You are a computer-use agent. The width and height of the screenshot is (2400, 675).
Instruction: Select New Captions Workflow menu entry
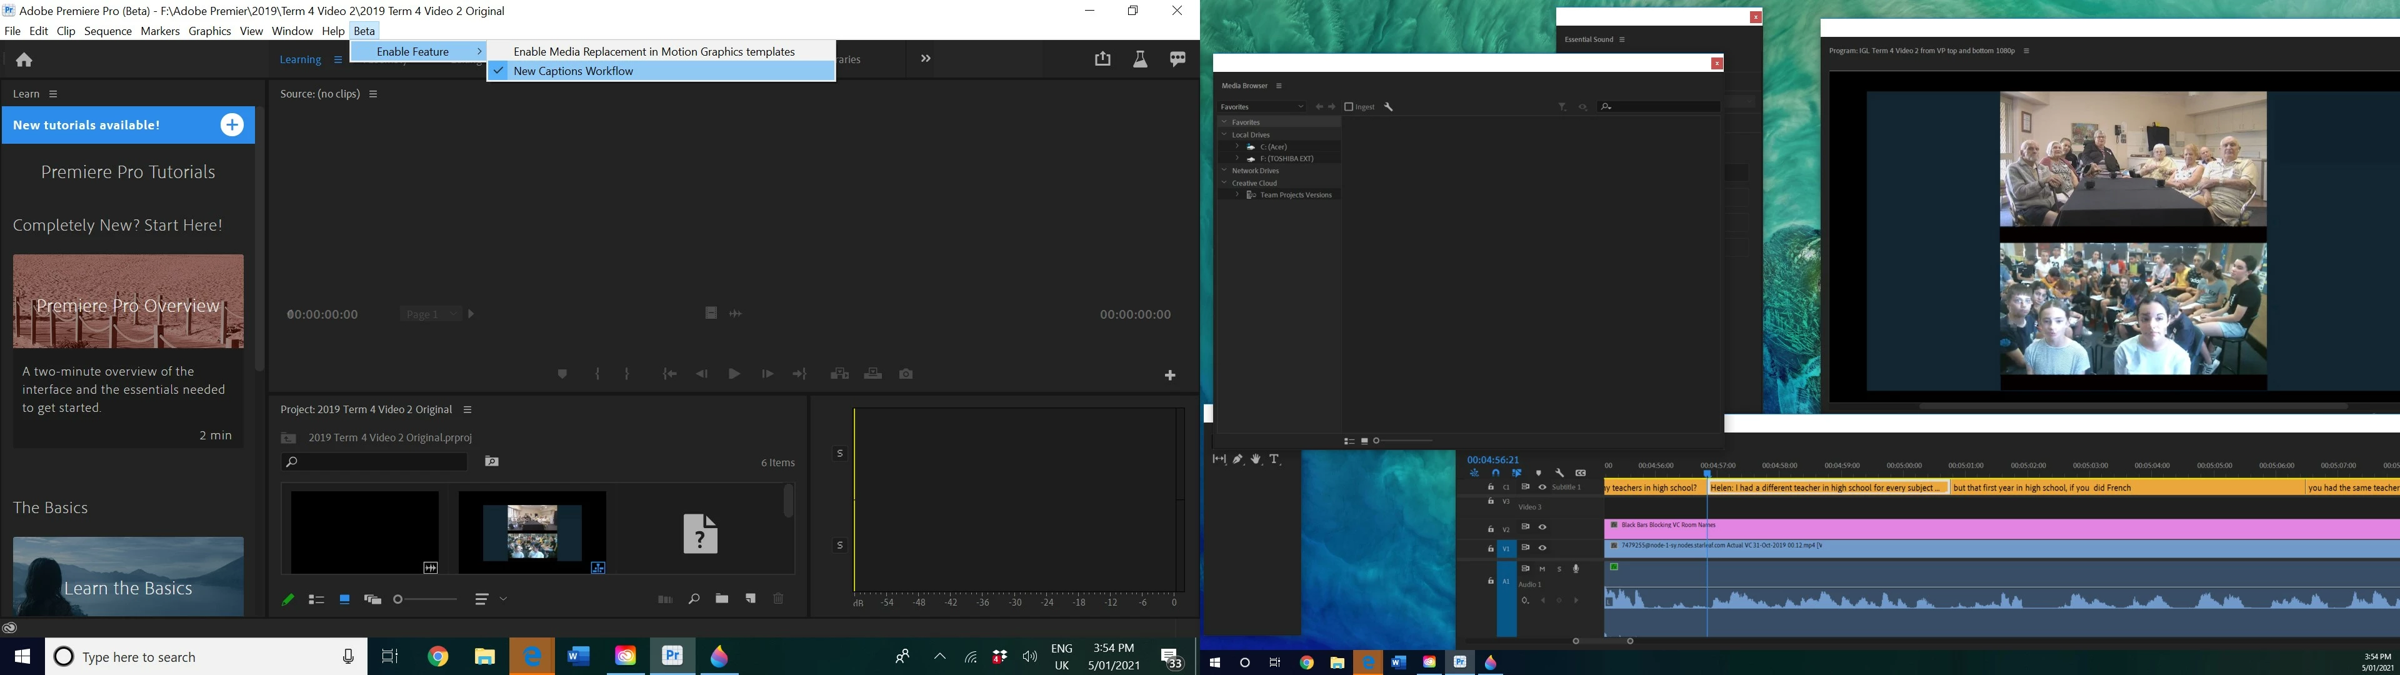click(x=572, y=71)
